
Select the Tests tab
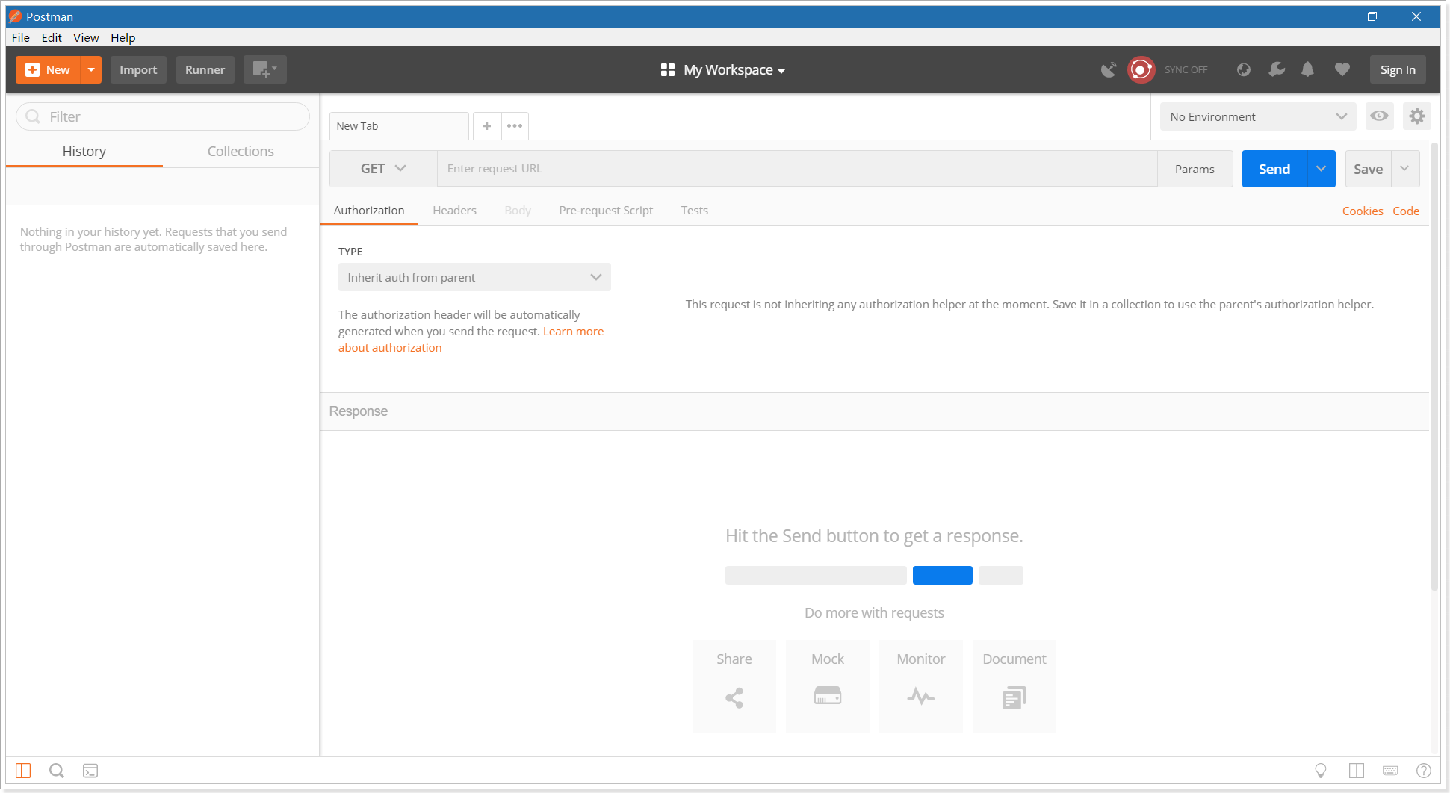pyautogui.click(x=694, y=211)
